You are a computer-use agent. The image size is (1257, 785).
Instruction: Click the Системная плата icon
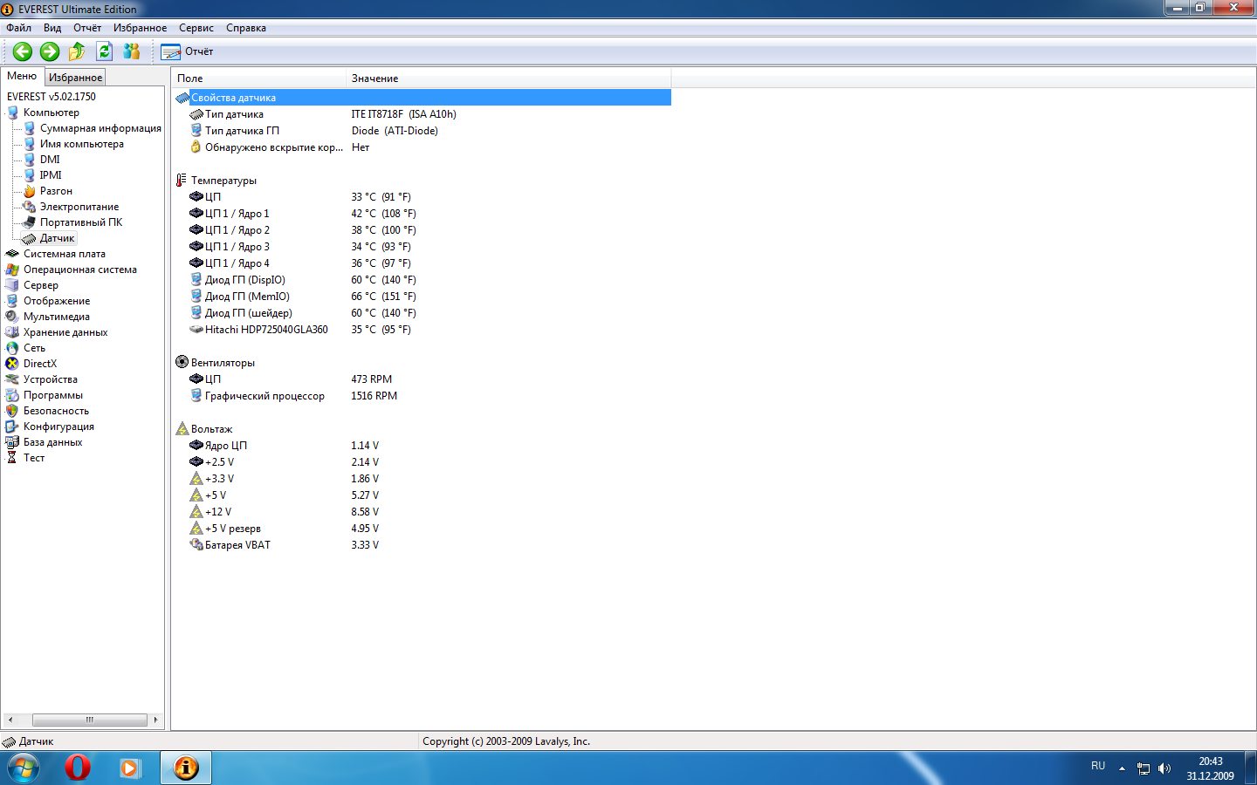(12, 254)
